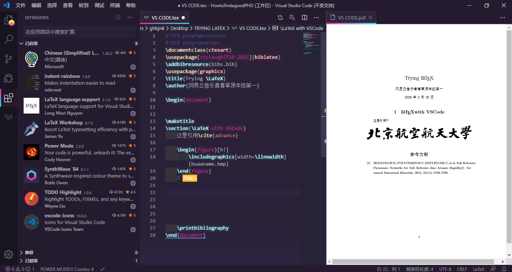This screenshot has width=512, height=272.
Task: Toggle the Extensions view icon
Action: coord(9,98)
